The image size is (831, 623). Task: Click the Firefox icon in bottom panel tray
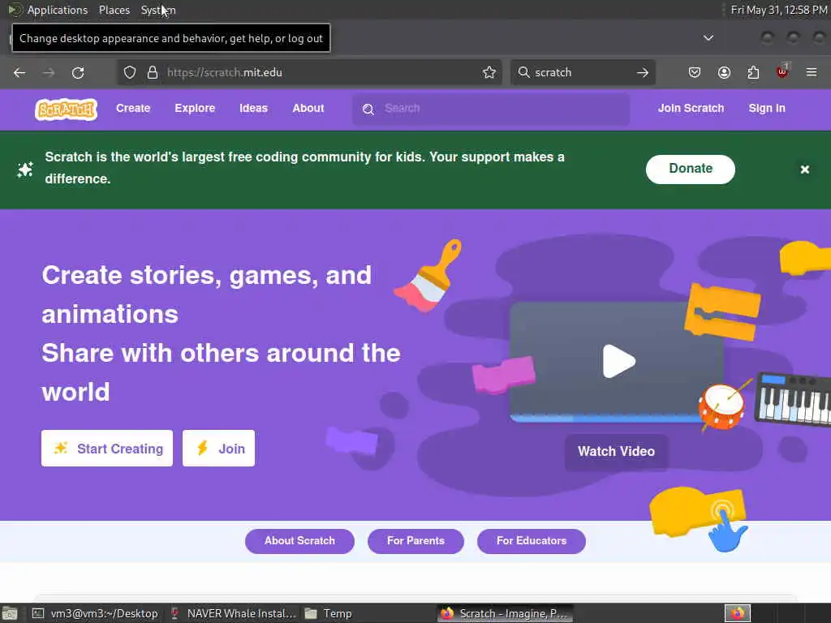click(737, 613)
